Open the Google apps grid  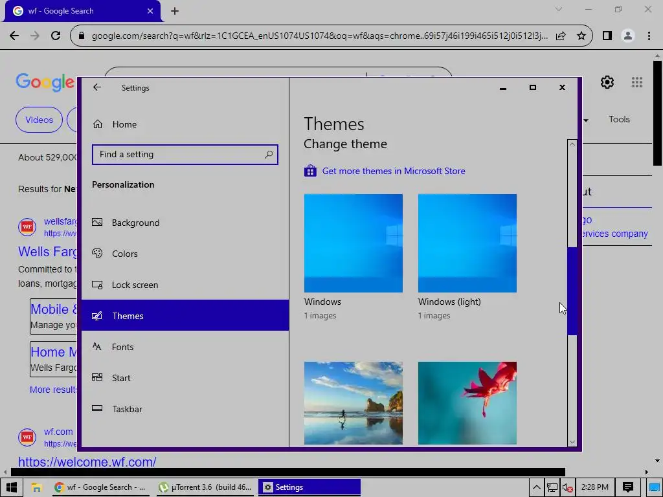pos(637,82)
